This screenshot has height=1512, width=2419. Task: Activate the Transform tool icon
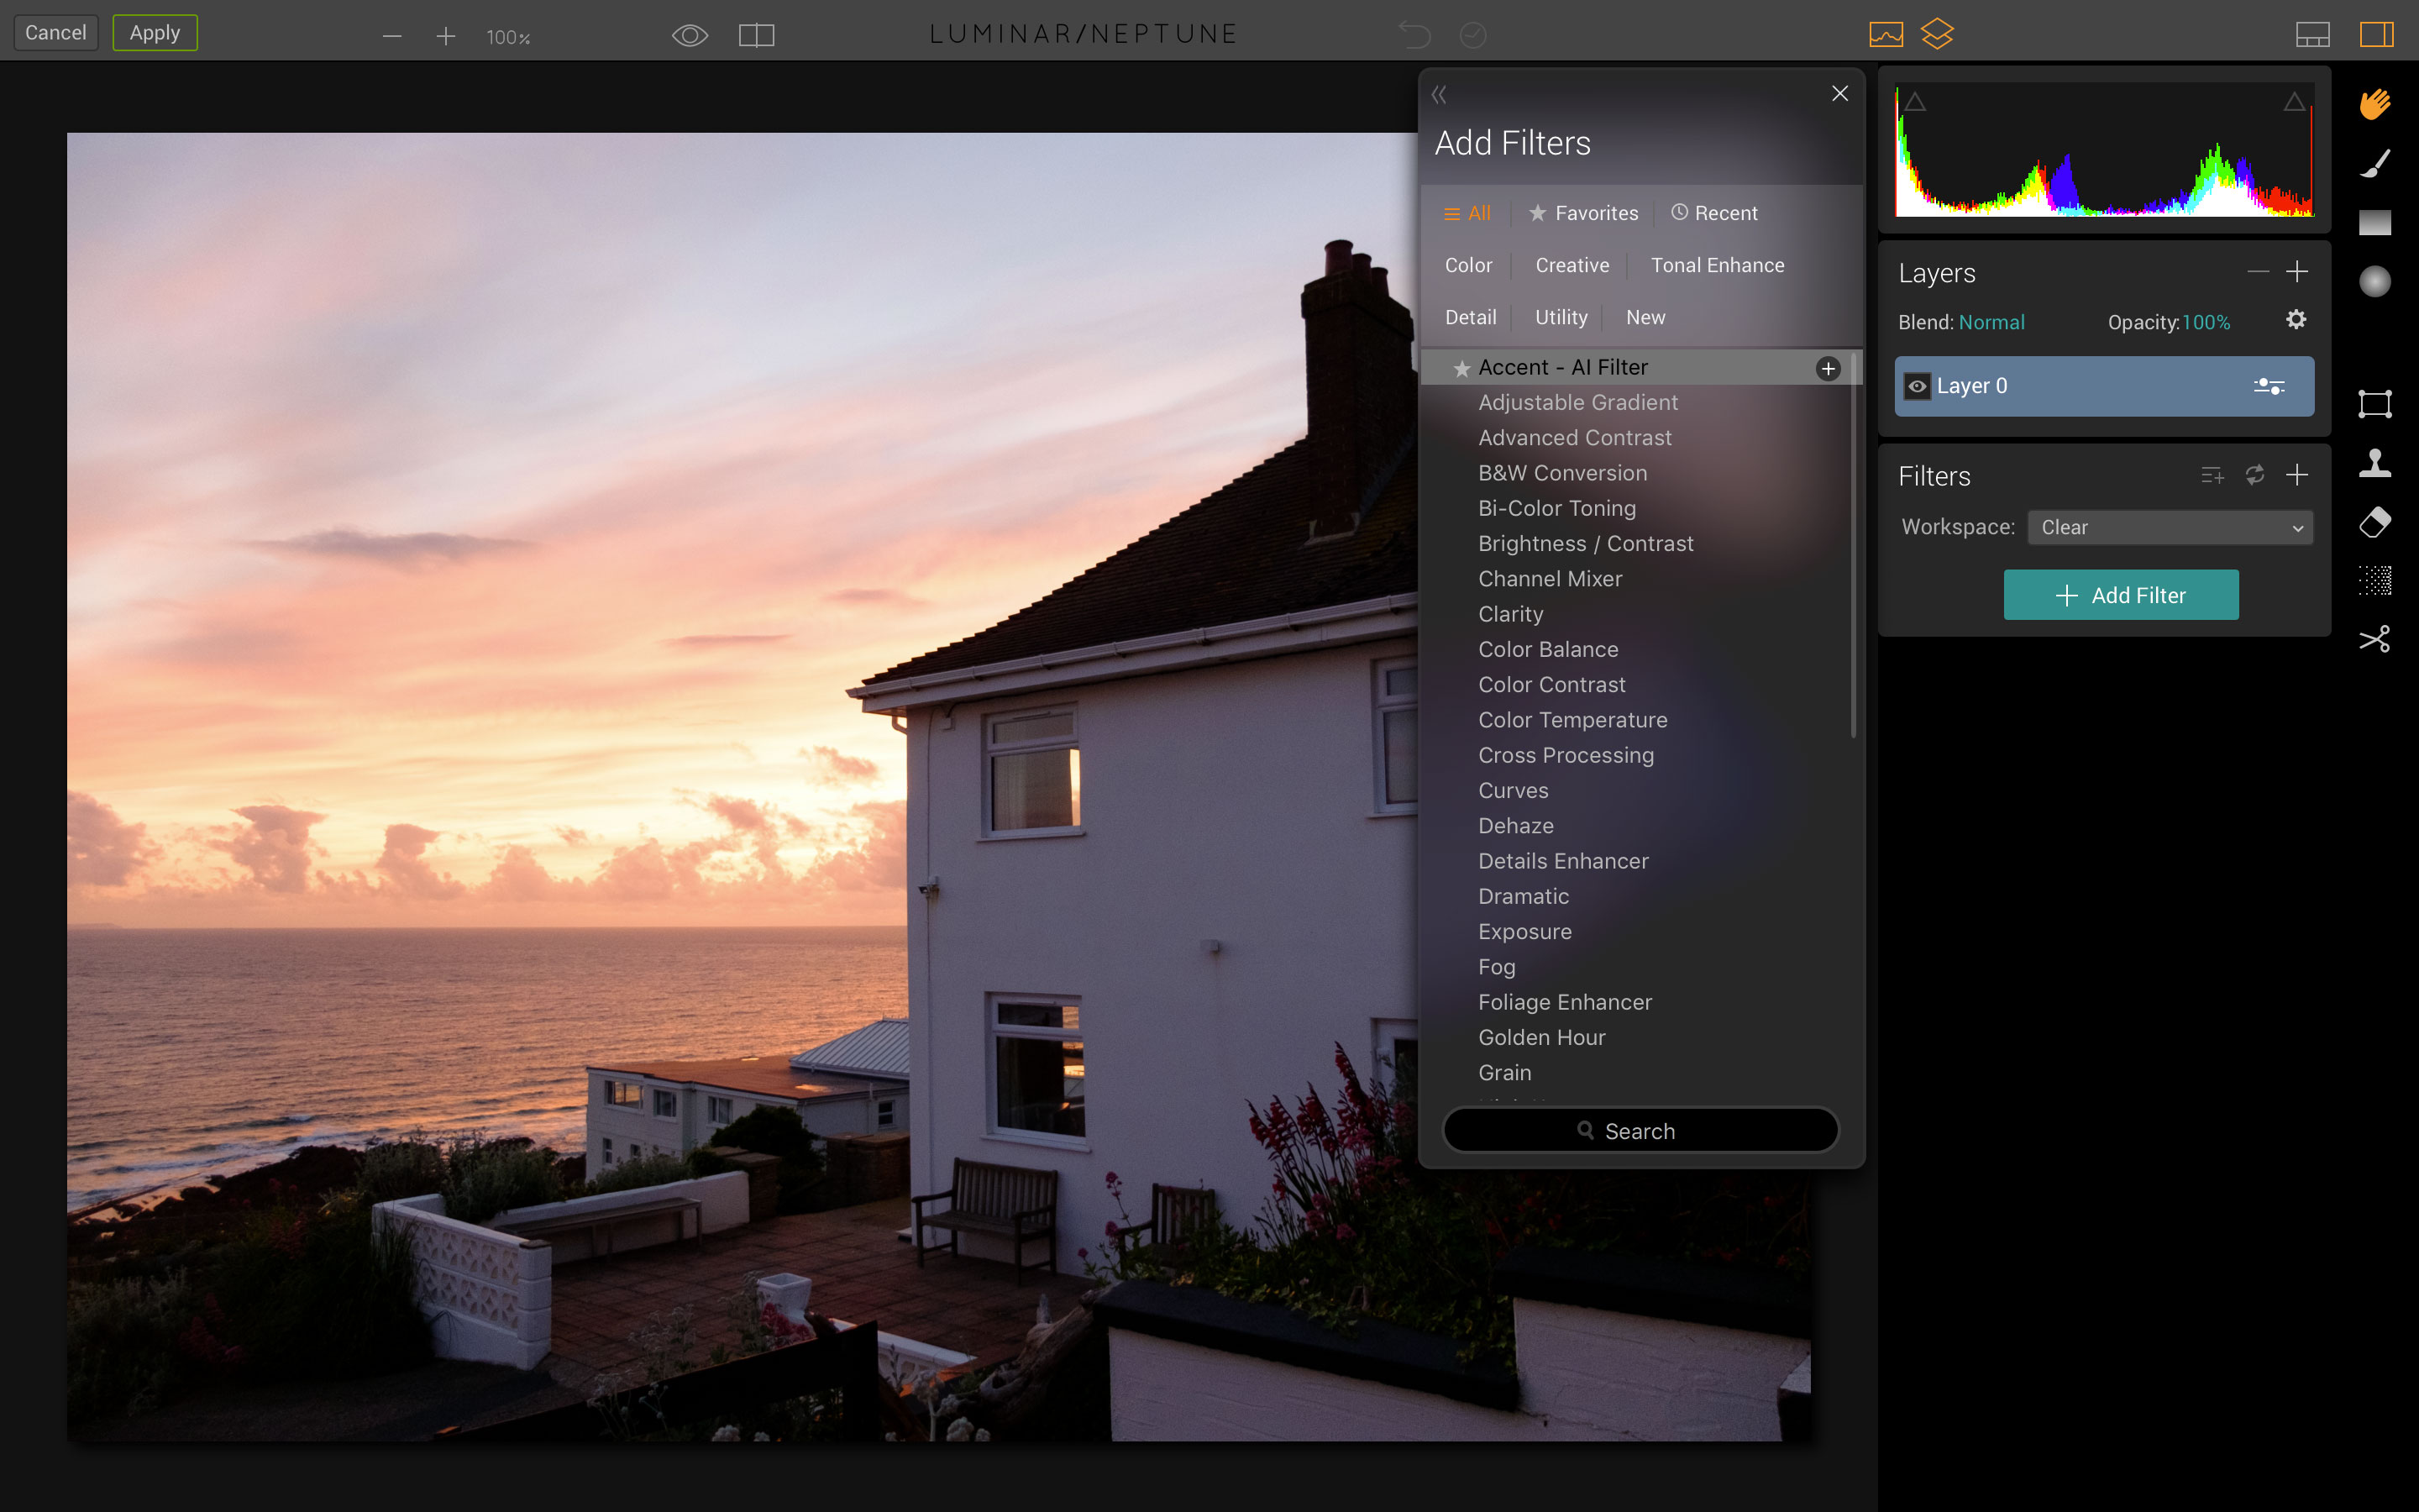(x=2375, y=404)
